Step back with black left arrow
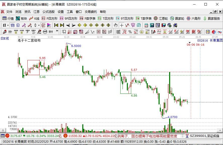 68,25
